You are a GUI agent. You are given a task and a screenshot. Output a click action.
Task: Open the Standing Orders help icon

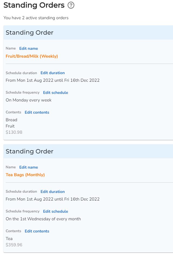click(71, 5)
